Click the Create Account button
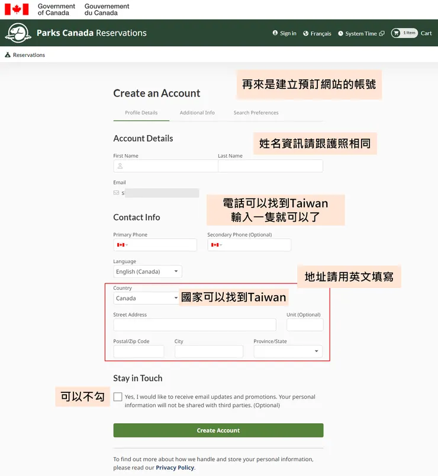The width and height of the screenshot is (438, 476). coord(218,430)
